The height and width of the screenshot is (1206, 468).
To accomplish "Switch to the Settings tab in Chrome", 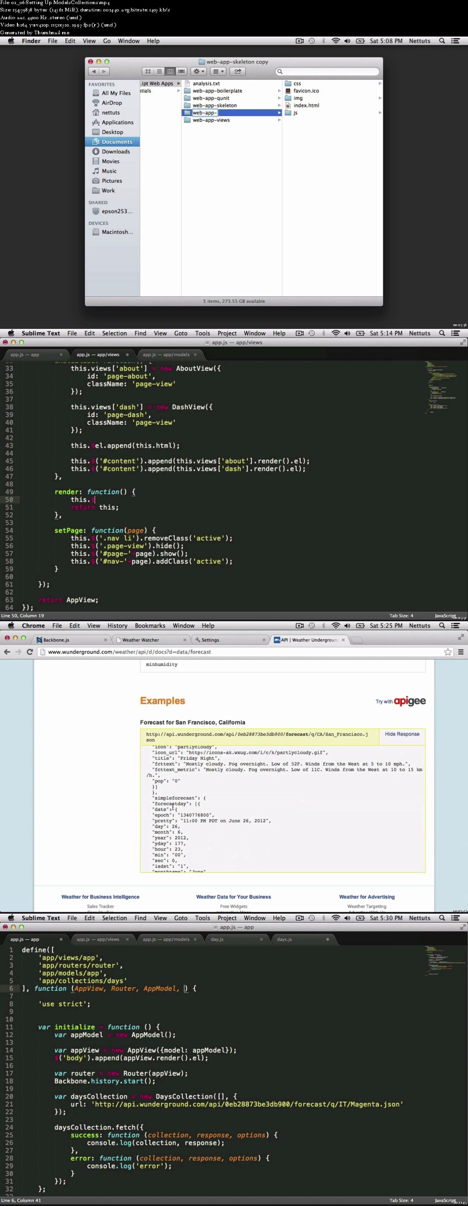I will pyautogui.click(x=210, y=640).
